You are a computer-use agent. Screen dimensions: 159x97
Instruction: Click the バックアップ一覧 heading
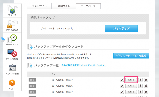[46, 65]
